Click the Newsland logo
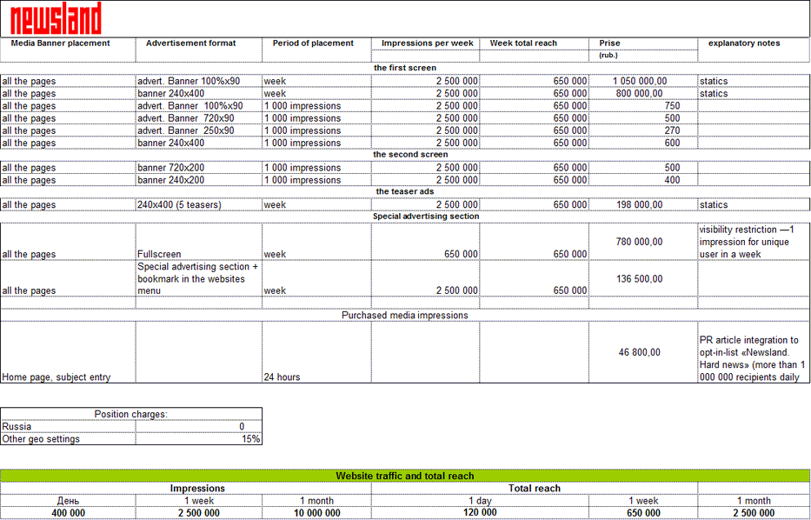Image resolution: width=811 pixels, height=520 pixels. 56,18
